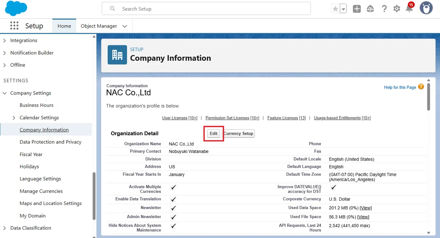Viewport: 440px width, 238px height.
Task: Open the Permission Set Licenses link
Action: (x=227, y=118)
